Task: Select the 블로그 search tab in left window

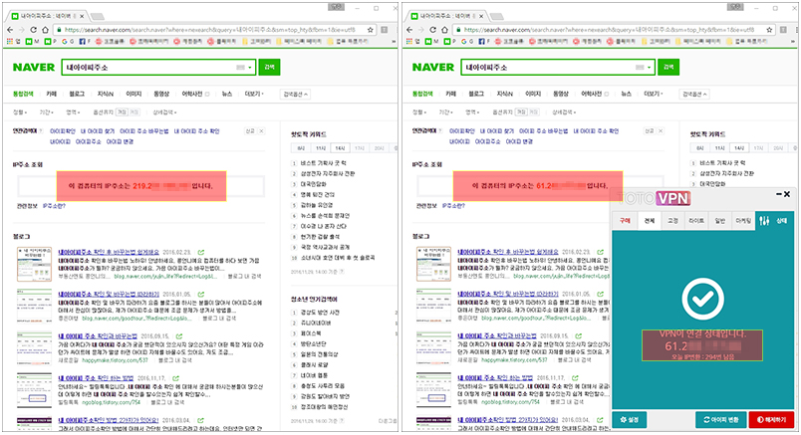Action: (77, 94)
